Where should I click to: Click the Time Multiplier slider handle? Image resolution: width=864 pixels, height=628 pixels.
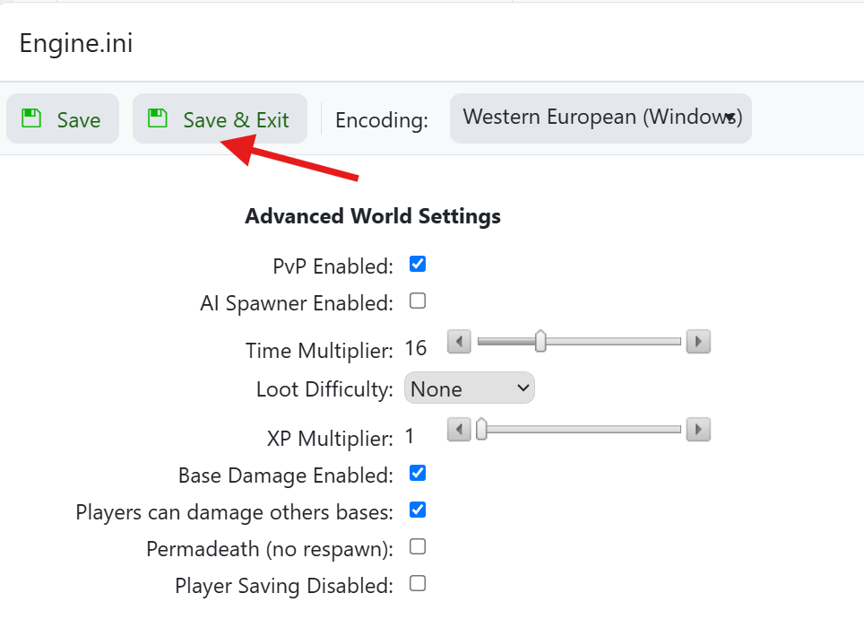click(540, 342)
